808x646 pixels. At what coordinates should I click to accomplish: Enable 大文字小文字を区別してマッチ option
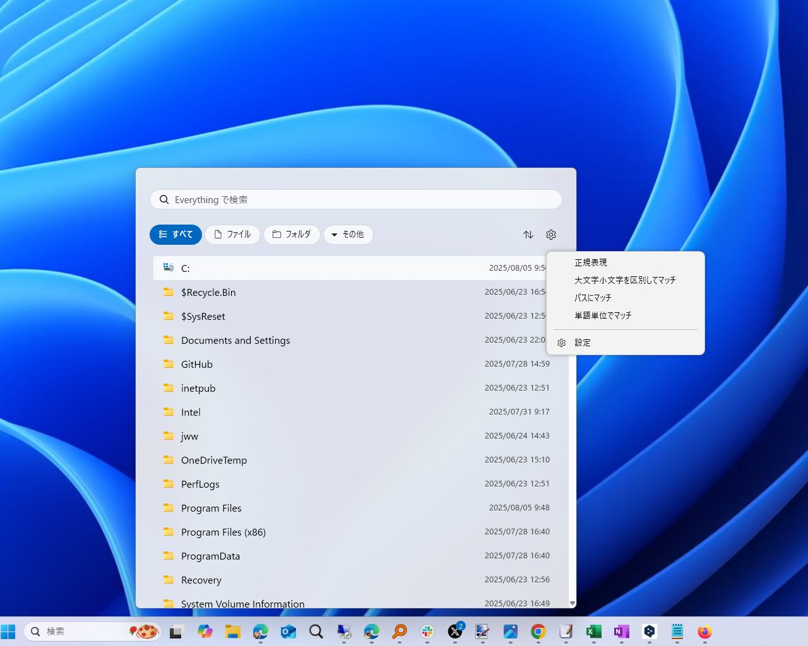coord(624,280)
